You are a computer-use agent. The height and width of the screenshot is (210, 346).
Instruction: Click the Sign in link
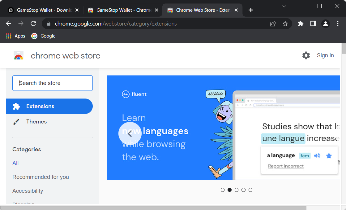(325, 55)
